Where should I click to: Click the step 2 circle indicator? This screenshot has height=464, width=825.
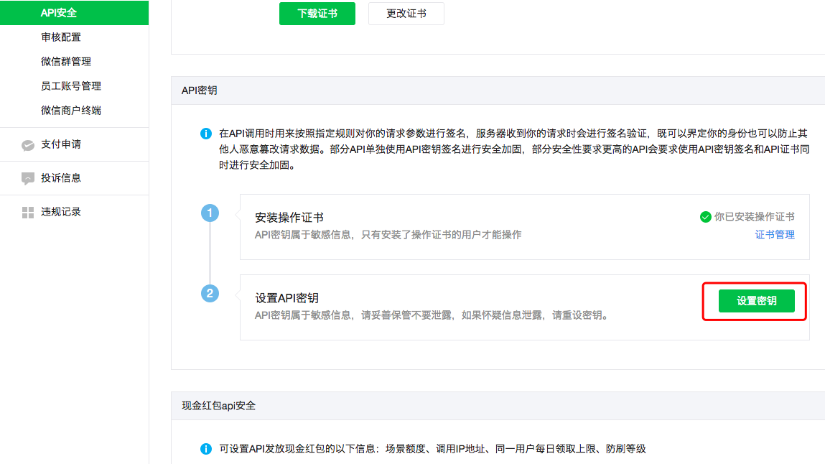click(x=210, y=294)
